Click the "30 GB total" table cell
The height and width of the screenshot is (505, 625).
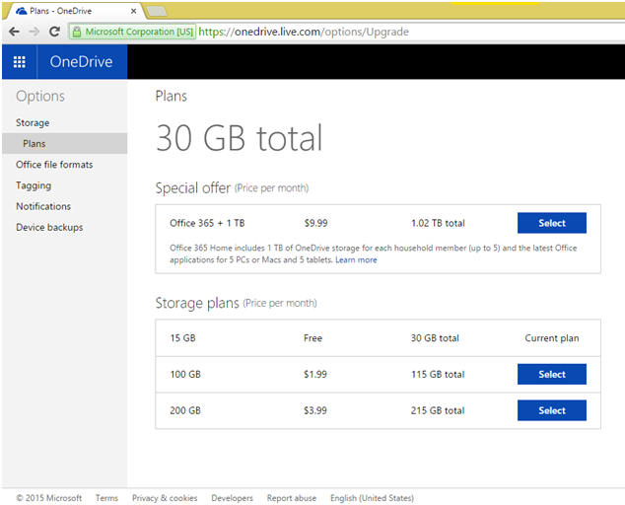[435, 338]
